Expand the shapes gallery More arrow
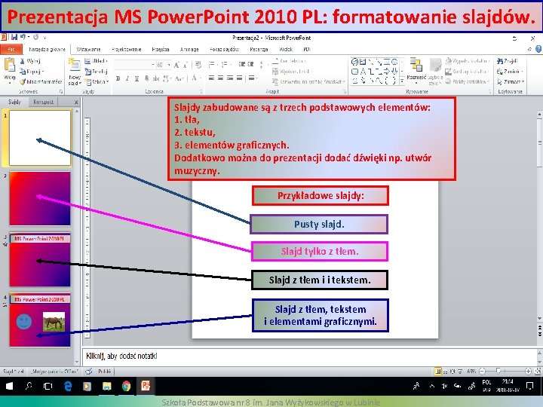 [x=402, y=81]
